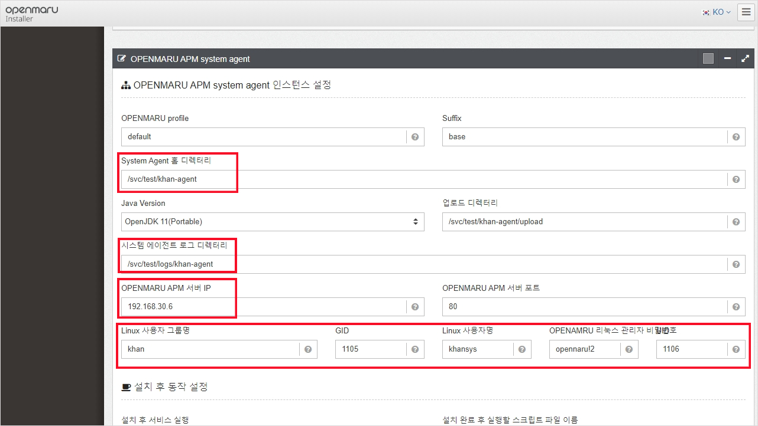Open the KO language selector
Viewport: 758px width, 426px height.
coord(717,12)
